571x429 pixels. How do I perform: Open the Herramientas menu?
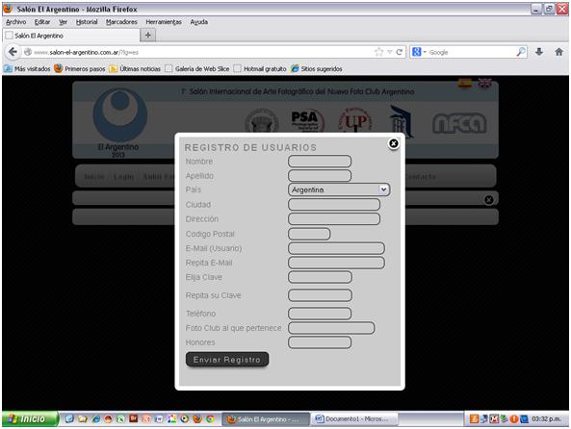point(164,22)
